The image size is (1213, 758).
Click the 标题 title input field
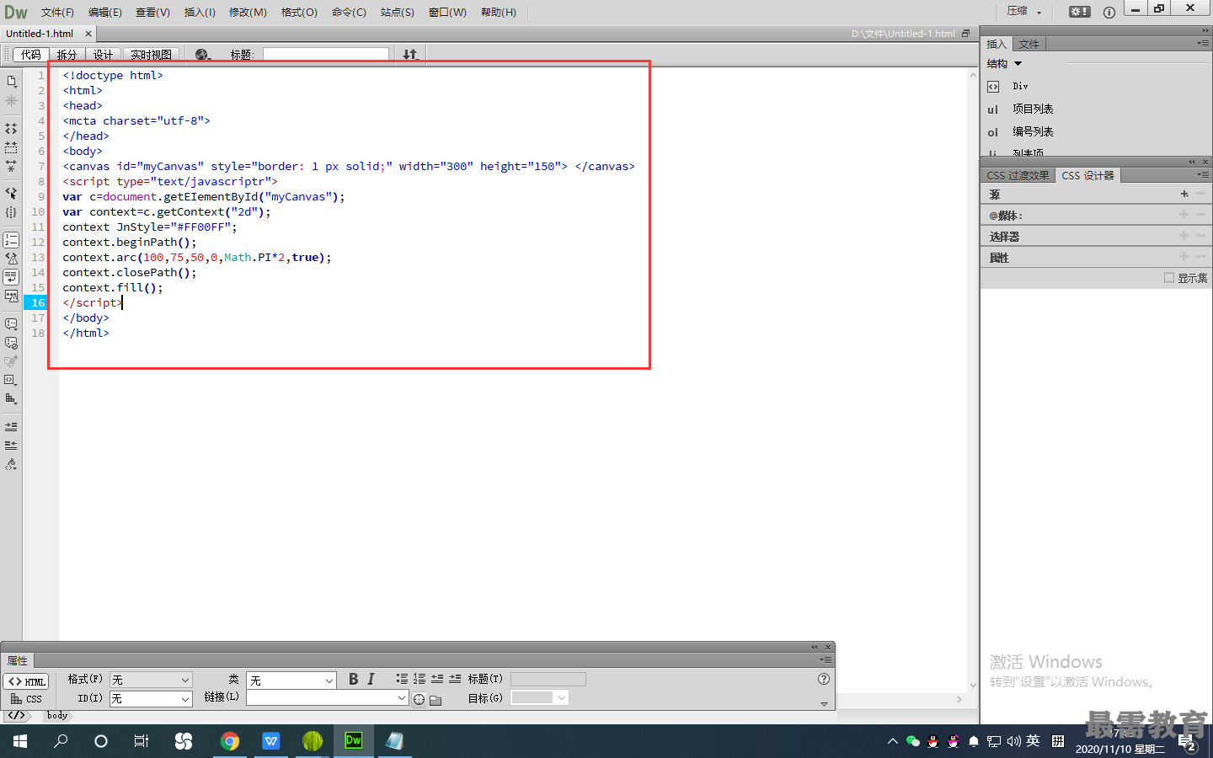[x=326, y=55]
